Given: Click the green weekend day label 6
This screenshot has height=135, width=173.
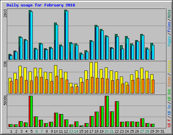Looking at the screenshot, I should click(36, 131).
